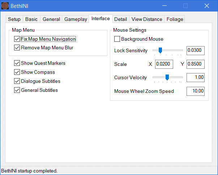
Task: Enable the Background Mouse checkbox
Action: pyautogui.click(x=117, y=39)
